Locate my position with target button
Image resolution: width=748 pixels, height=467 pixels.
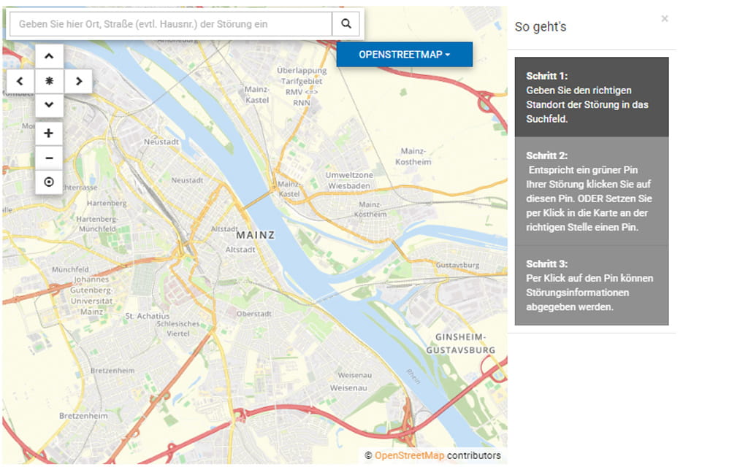49,182
